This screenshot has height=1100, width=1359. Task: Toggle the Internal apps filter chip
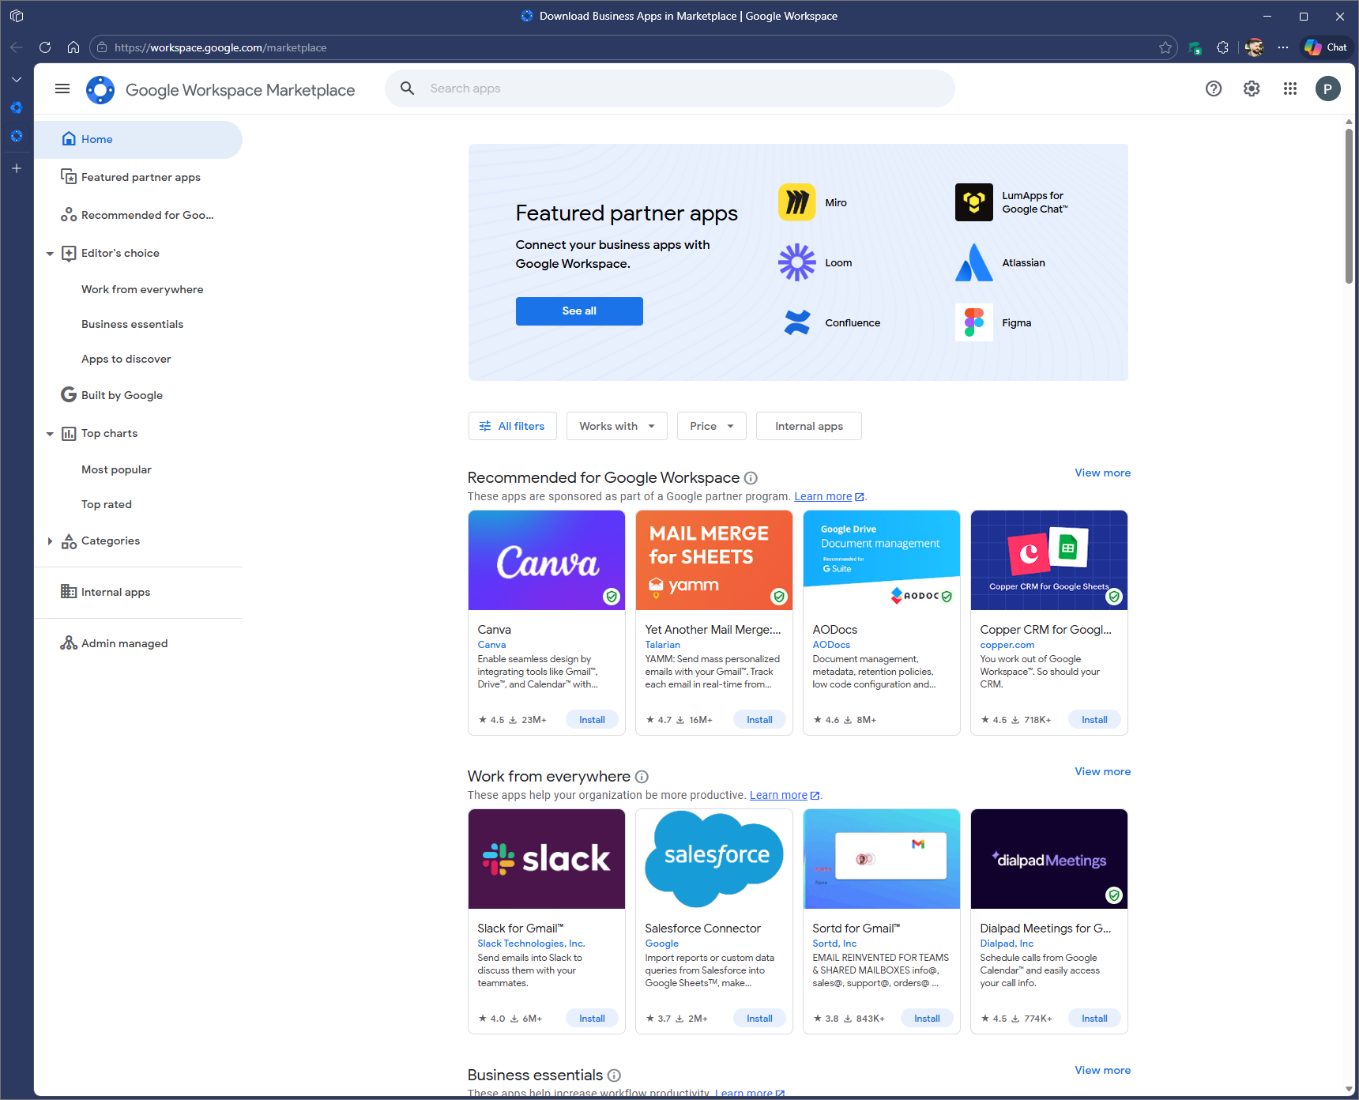[x=808, y=426]
